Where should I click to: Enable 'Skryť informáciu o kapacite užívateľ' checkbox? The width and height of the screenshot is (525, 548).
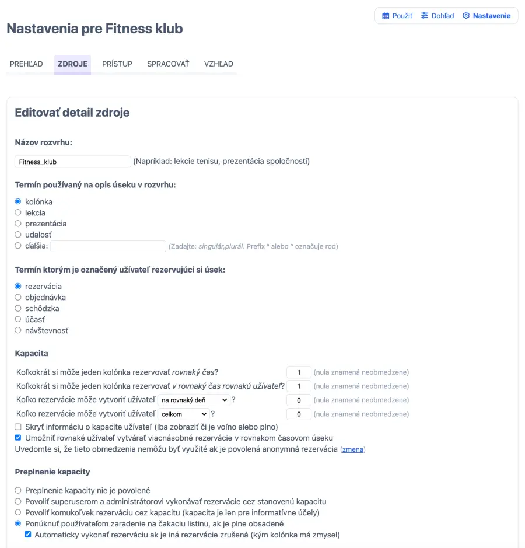19,427
